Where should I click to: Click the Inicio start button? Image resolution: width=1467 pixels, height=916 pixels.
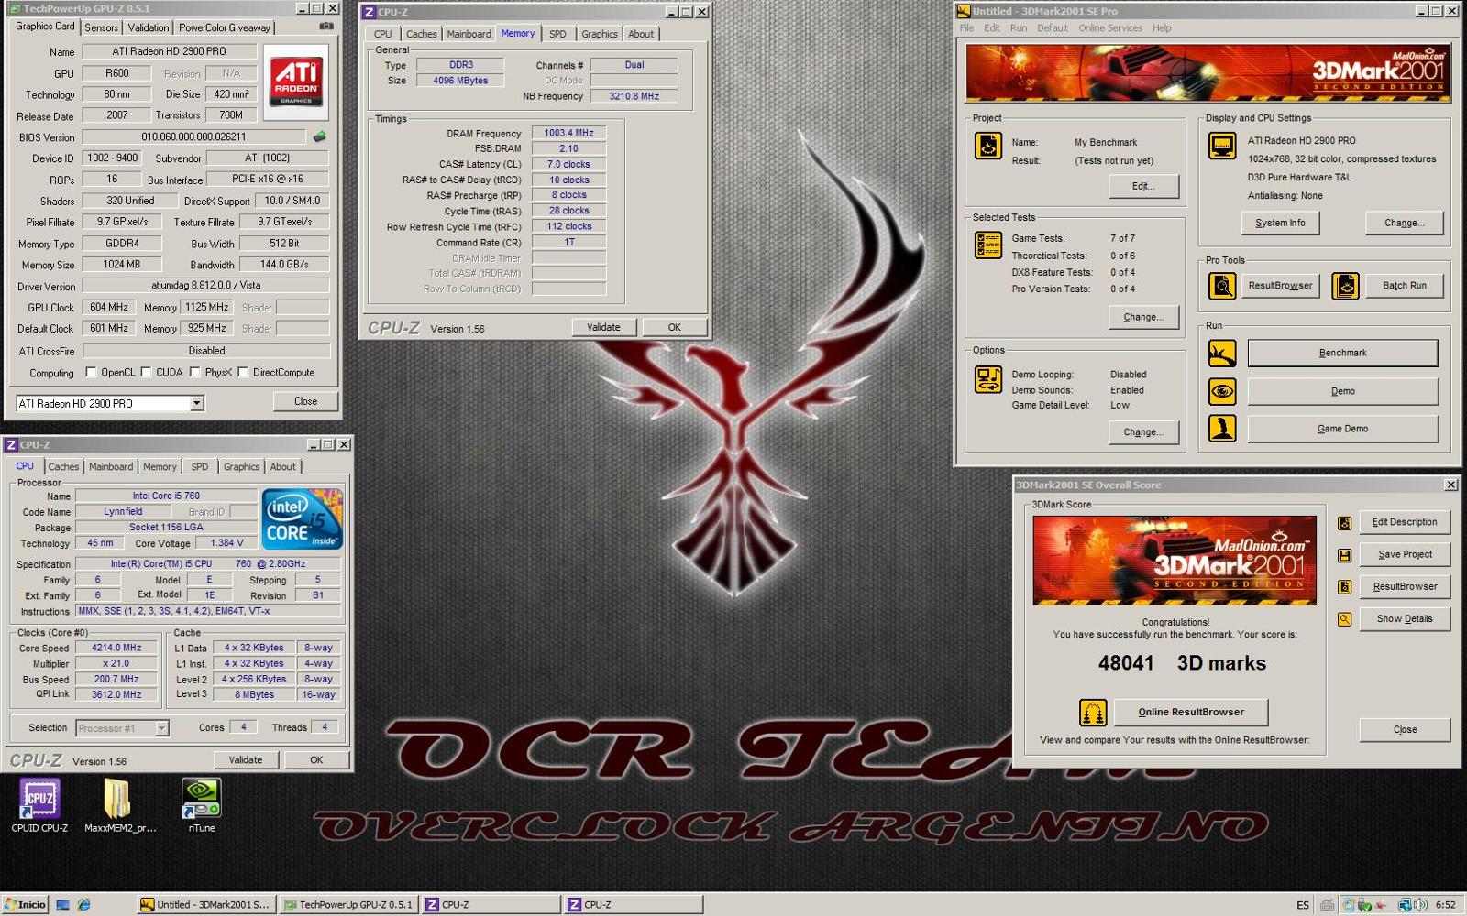(x=26, y=904)
